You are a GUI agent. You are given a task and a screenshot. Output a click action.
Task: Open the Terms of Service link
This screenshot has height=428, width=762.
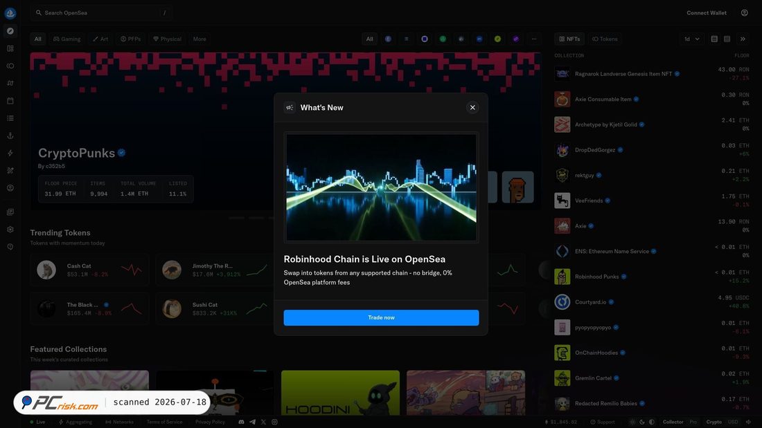tap(164, 422)
